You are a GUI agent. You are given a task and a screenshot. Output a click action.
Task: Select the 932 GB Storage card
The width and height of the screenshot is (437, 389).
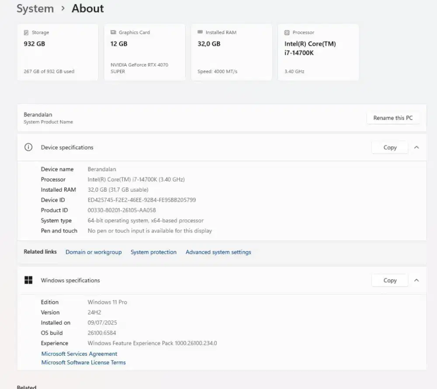point(58,53)
